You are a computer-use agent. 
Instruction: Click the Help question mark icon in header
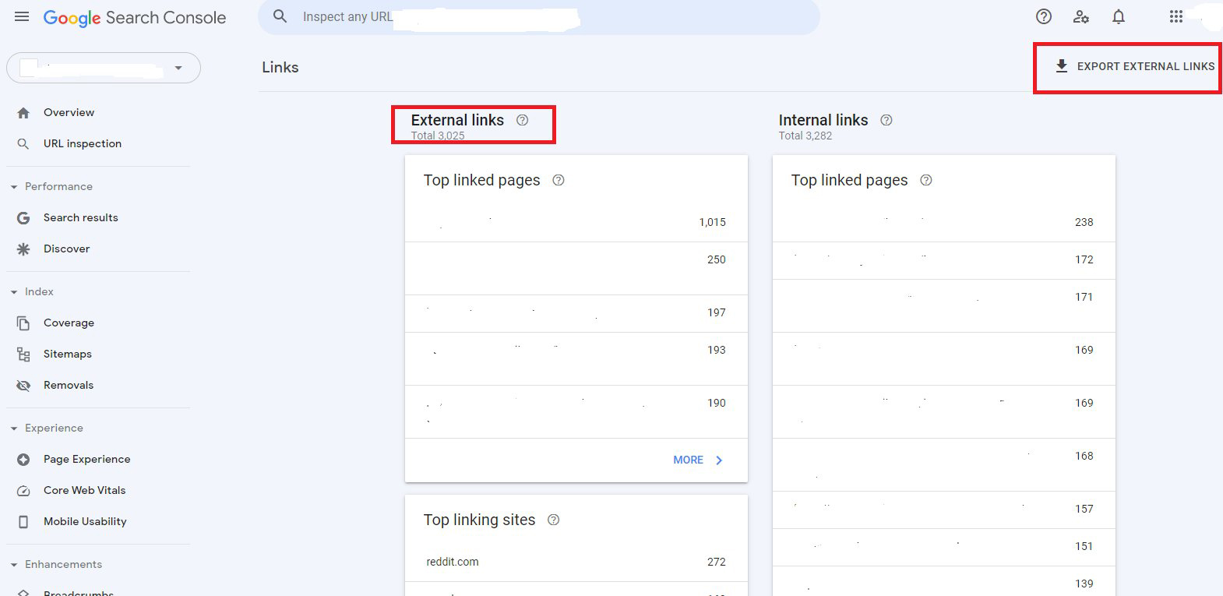pos(1044,16)
